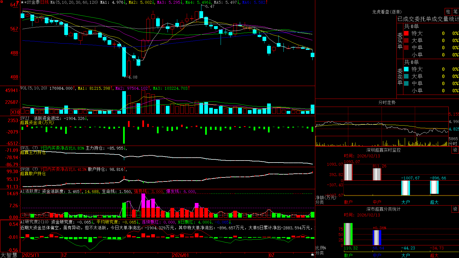Click the MA3: 5.295 value

coord(170,2)
